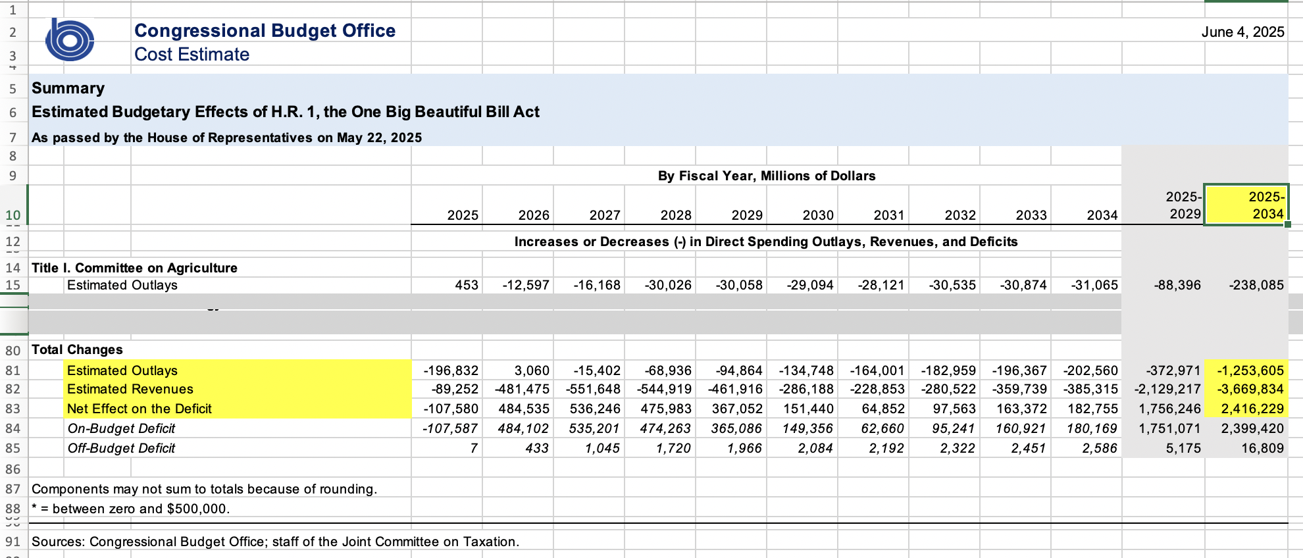Click the 2033 year header cell
Viewport: 1303px width, 558px height.
point(1015,205)
